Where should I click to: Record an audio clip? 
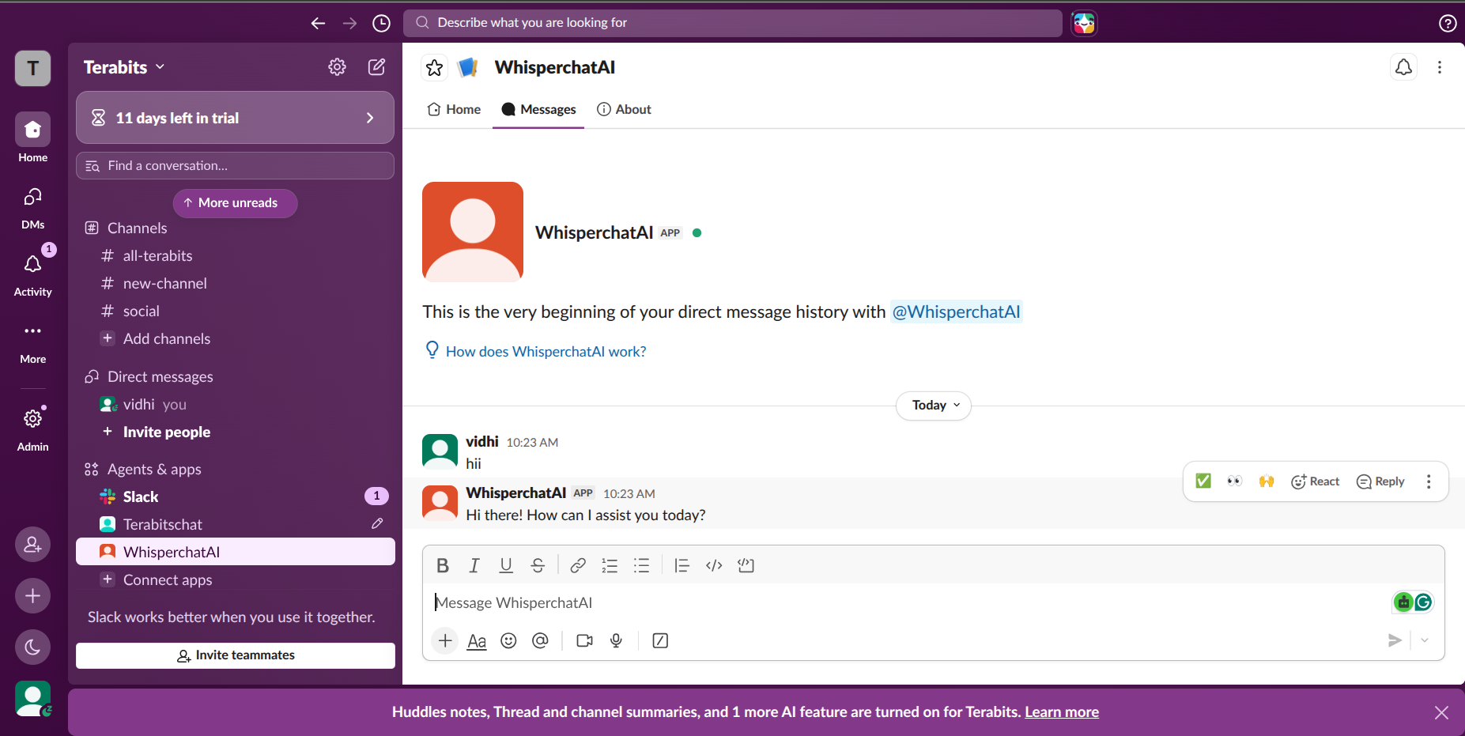[x=616, y=640]
